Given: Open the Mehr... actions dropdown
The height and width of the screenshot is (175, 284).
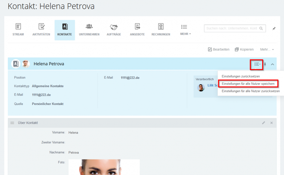Looking at the screenshot, I should coord(267,49).
